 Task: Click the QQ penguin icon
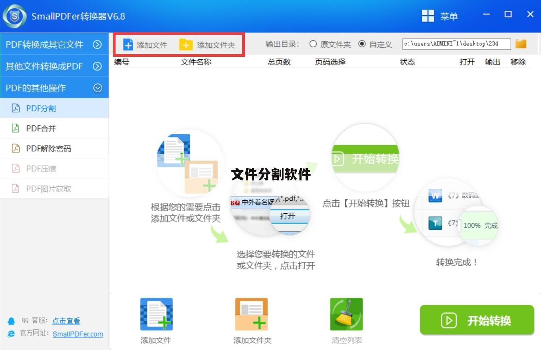[11, 321]
